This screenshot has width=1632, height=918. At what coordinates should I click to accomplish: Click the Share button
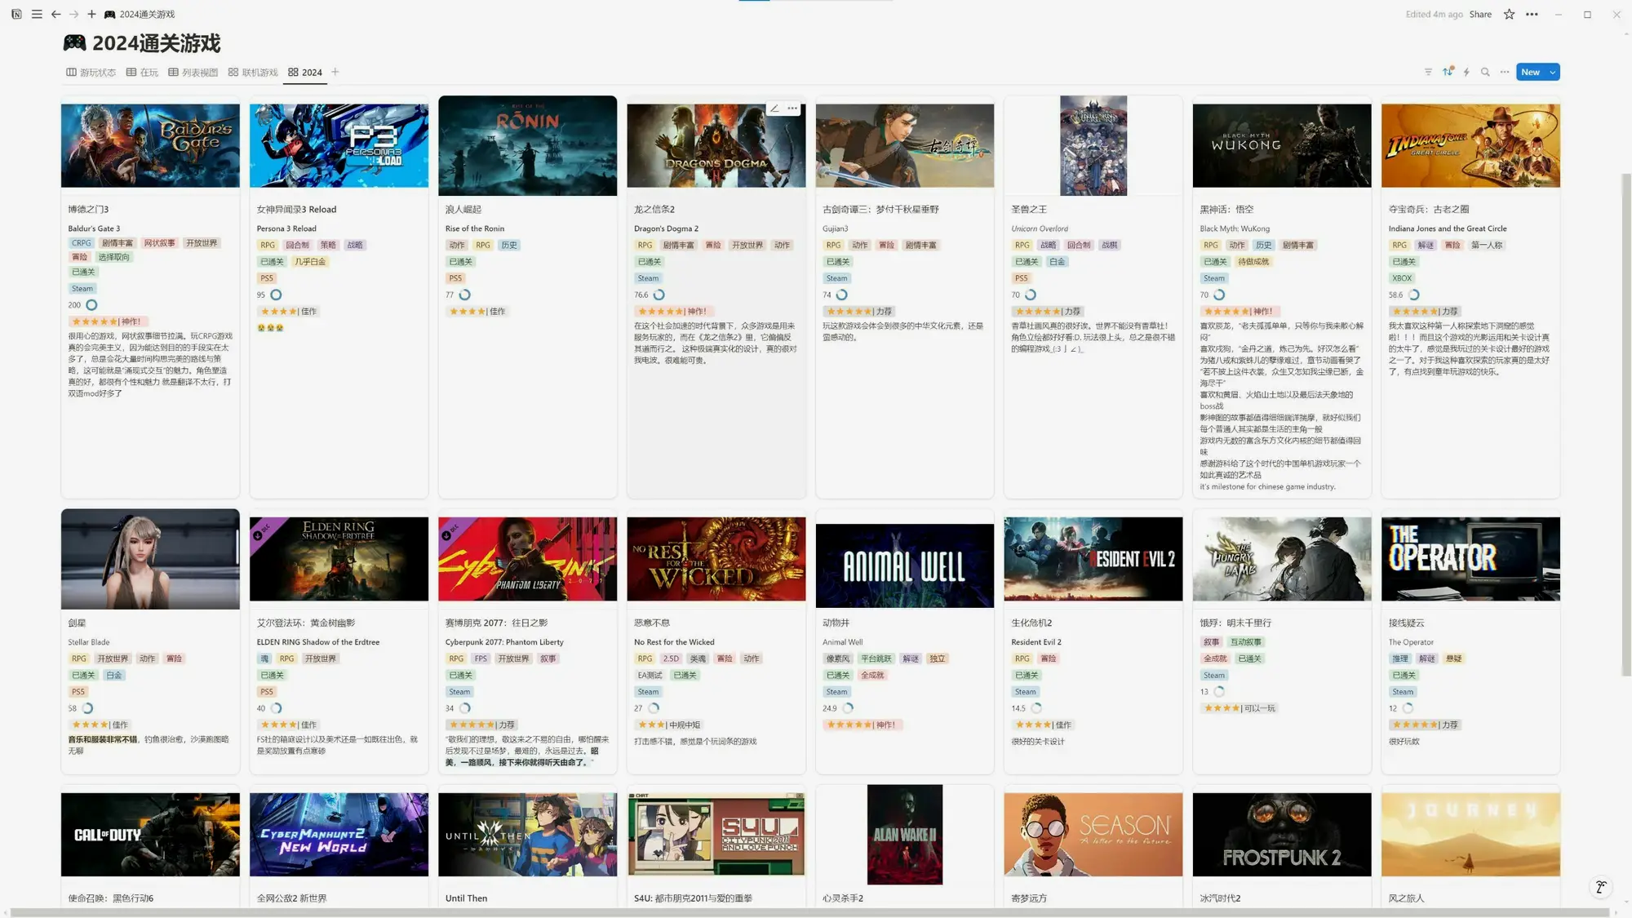pos(1480,14)
